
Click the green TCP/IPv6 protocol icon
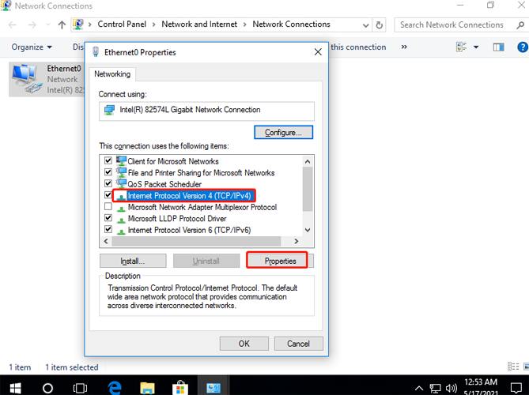pyautogui.click(x=121, y=231)
